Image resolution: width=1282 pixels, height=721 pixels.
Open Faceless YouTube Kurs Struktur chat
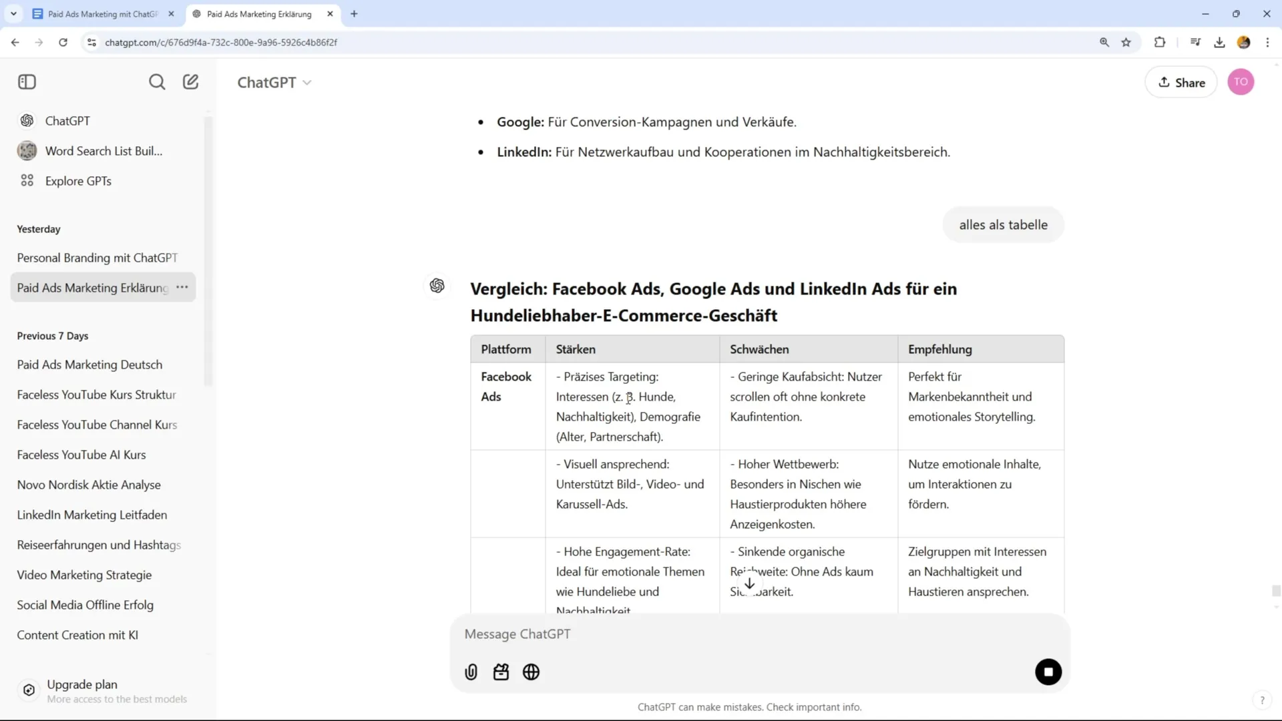[x=103, y=395]
